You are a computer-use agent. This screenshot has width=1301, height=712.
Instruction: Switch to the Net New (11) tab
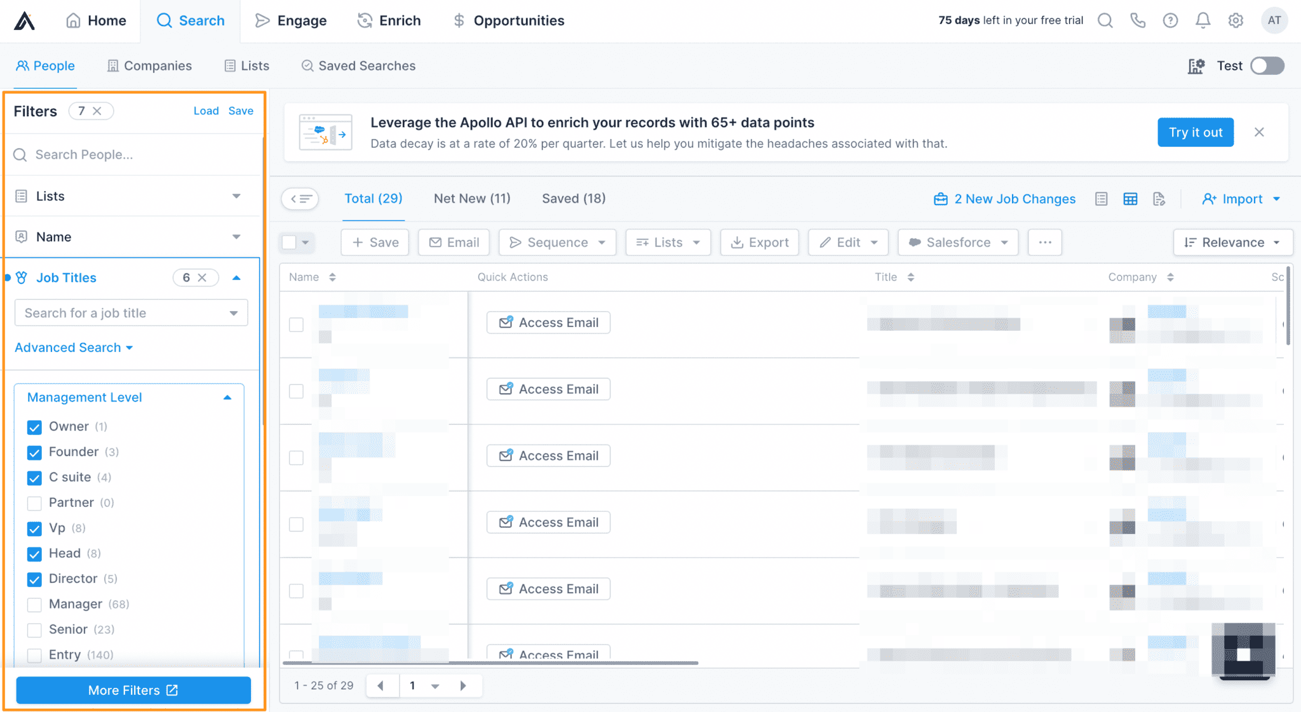[472, 198]
